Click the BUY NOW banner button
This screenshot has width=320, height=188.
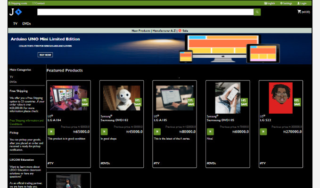click(x=45, y=55)
